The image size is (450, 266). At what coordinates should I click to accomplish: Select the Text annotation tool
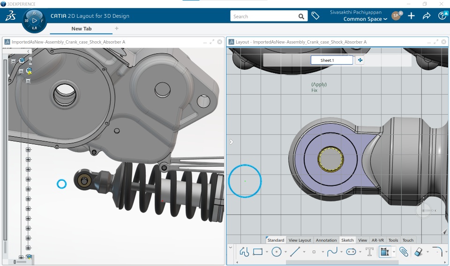pyautogui.click(x=369, y=252)
